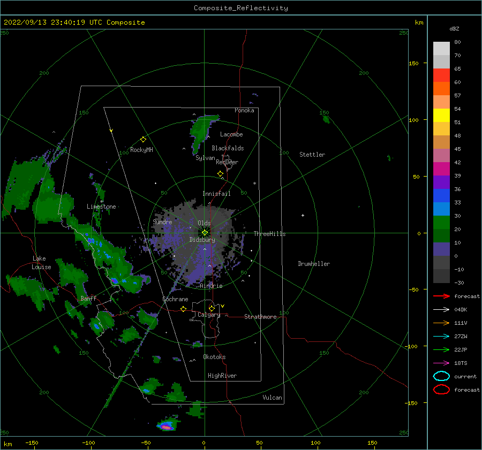Choose the green 22JP arrow legend icon

click(441, 349)
